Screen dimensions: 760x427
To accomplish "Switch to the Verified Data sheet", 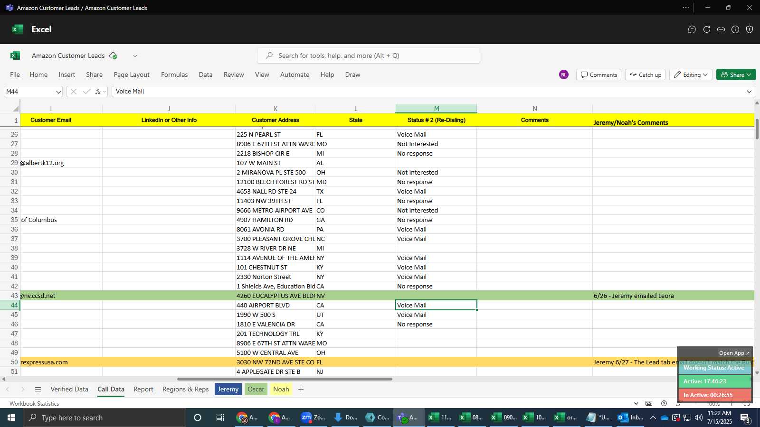I will pyautogui.click(x=69, y=390).
